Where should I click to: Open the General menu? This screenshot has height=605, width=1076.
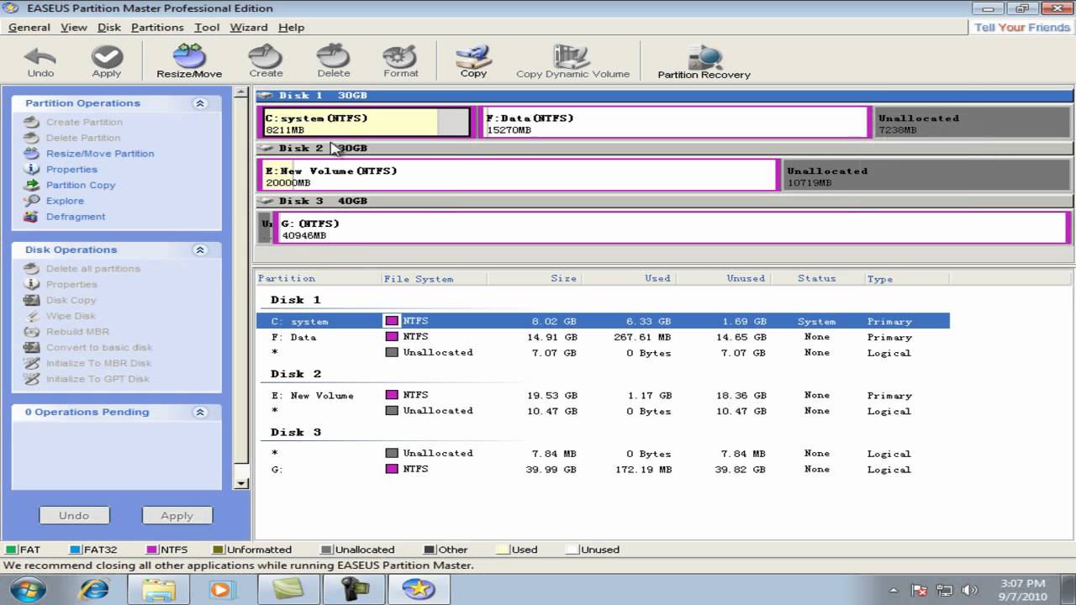click(29, 27)
